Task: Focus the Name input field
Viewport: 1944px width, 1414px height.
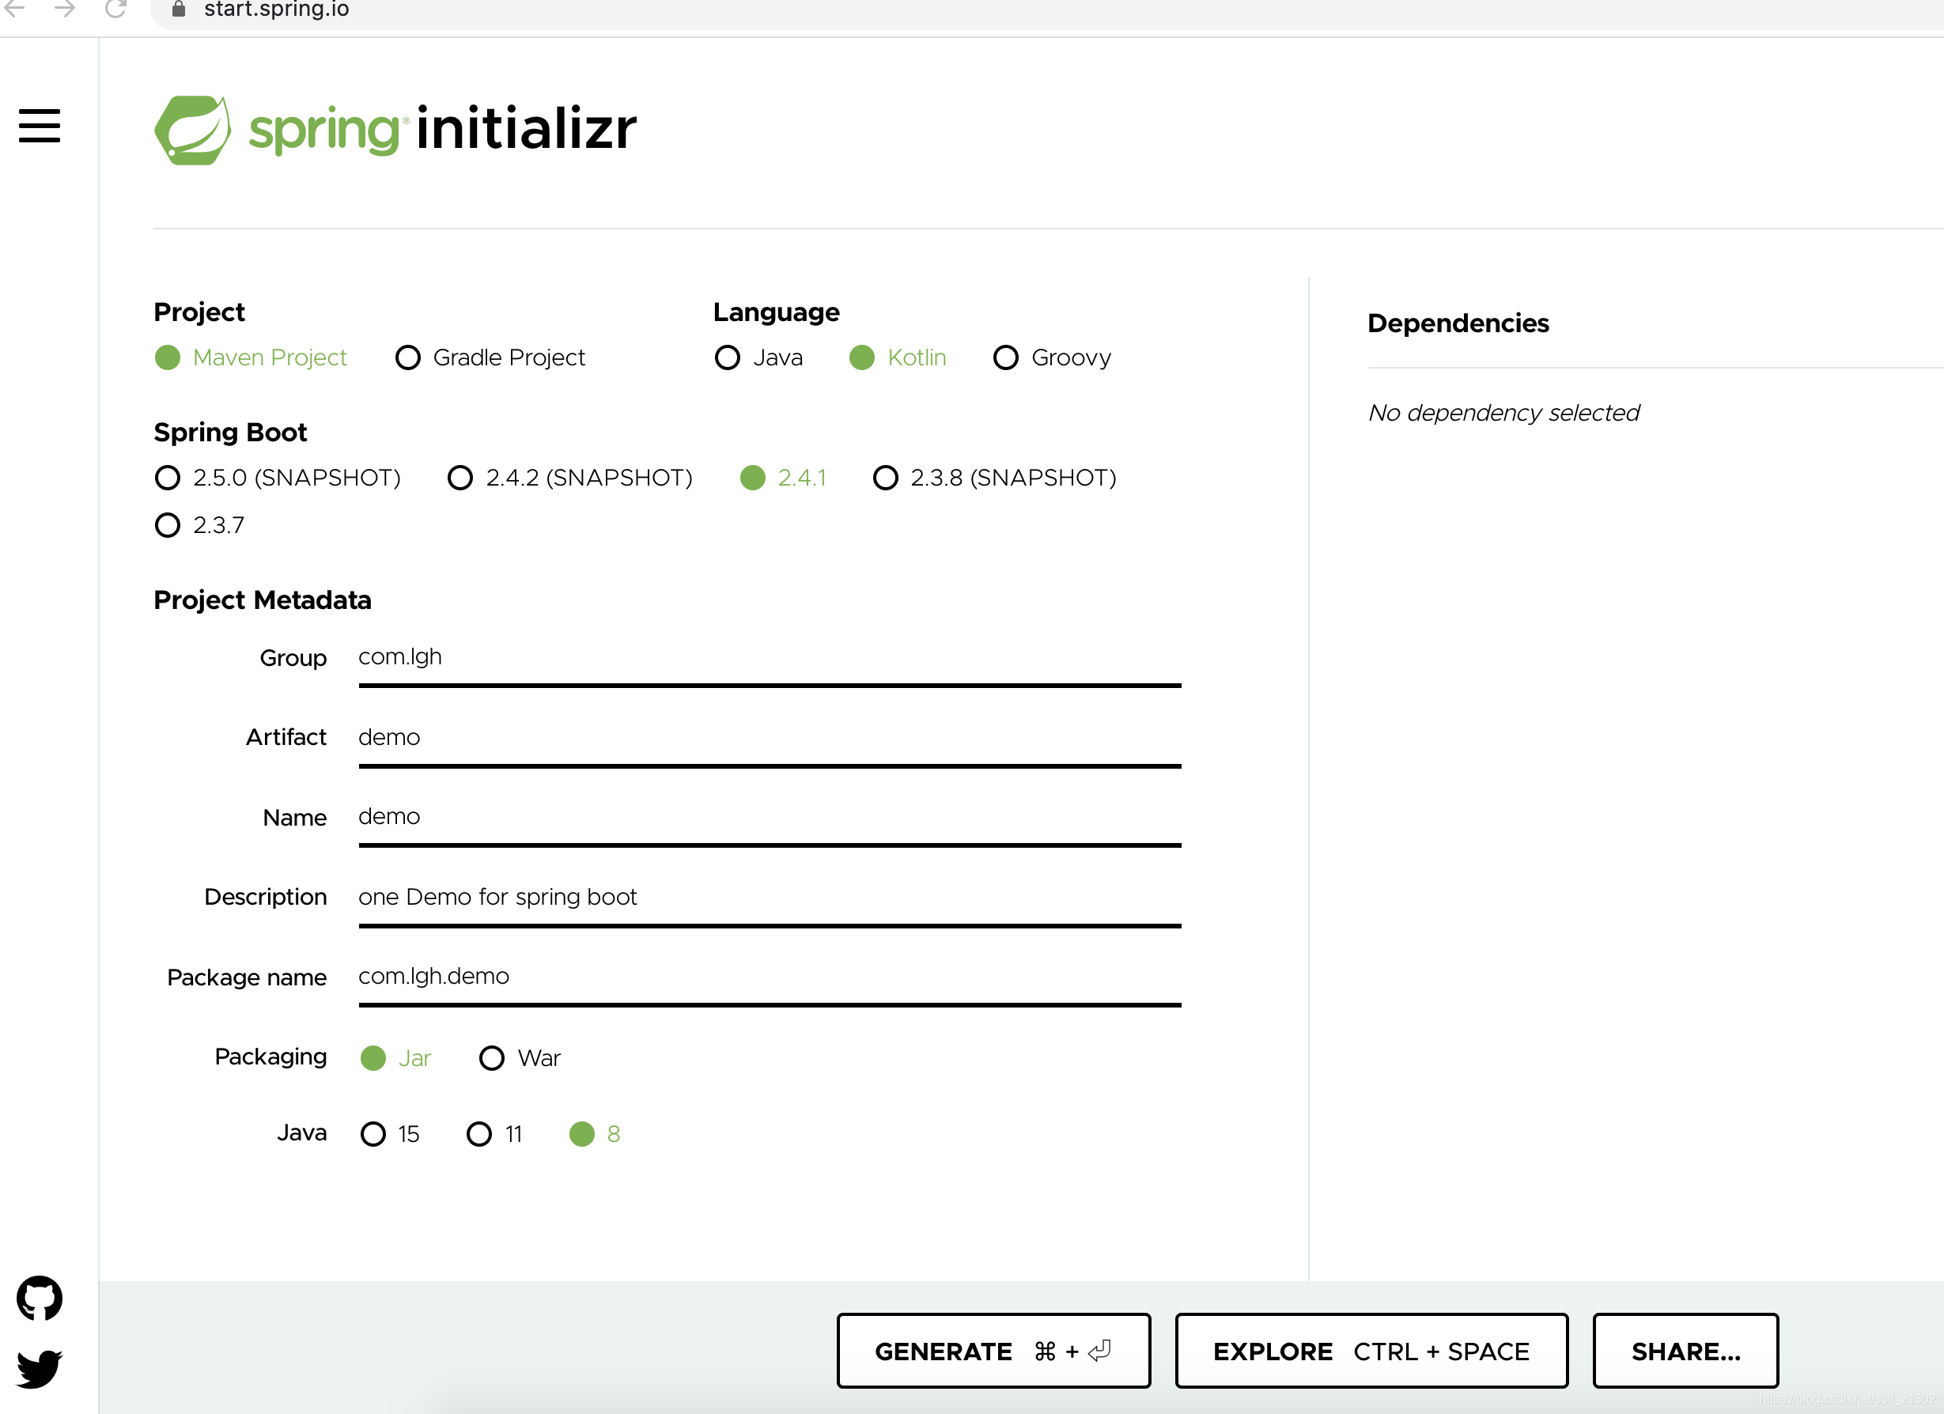Action: pos(770,818)
